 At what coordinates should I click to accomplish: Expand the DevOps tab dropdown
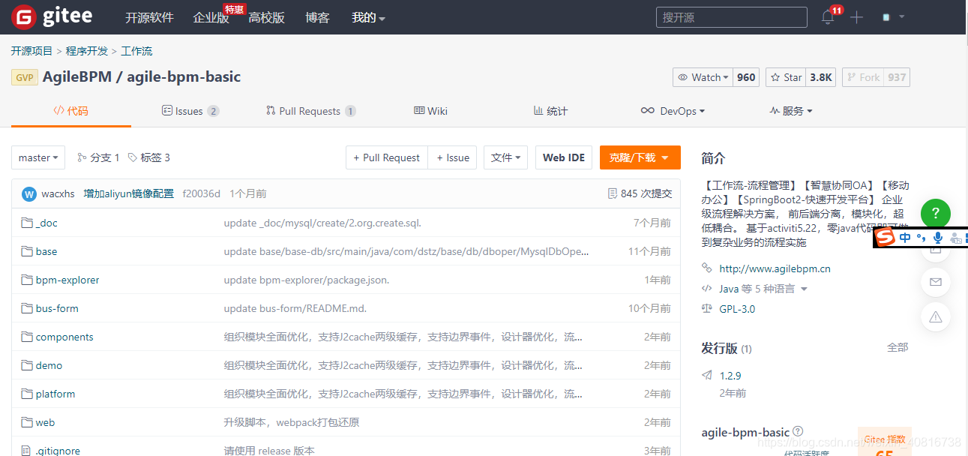coord(673,111)
